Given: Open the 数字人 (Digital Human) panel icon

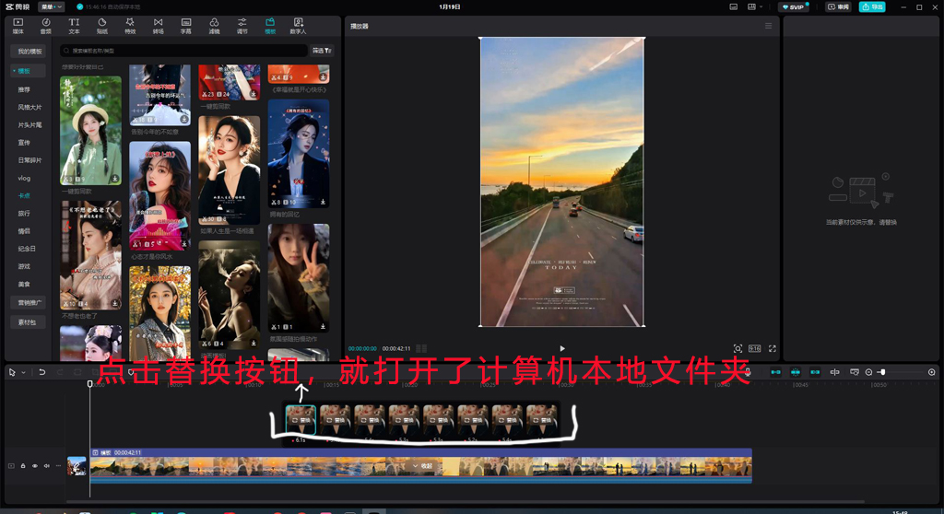Looking at the screenshot, I should (x=299, y=25).
